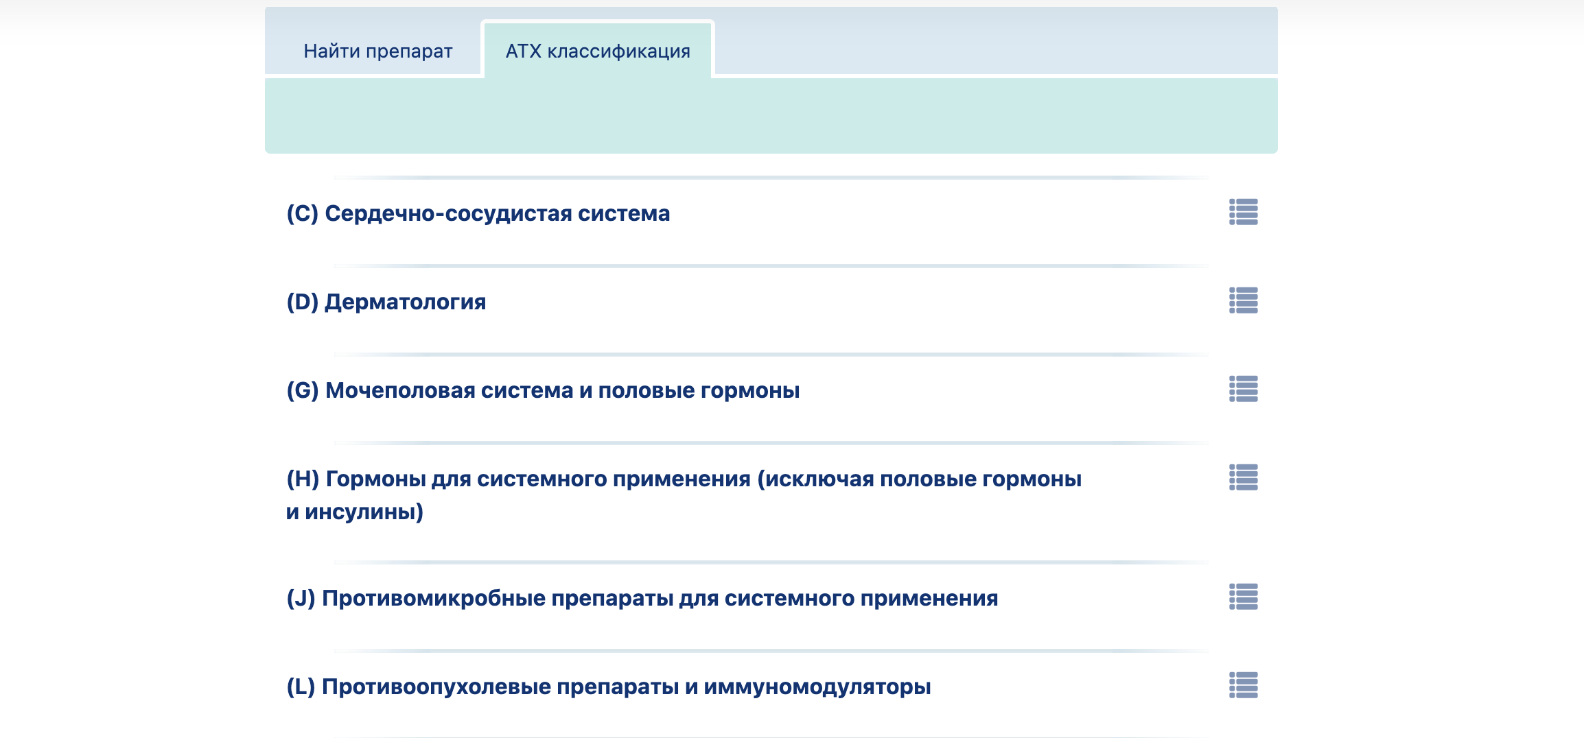
Task: Click list icon next to Противоопухолевые препараты
Action: [x=1243, y=685]
